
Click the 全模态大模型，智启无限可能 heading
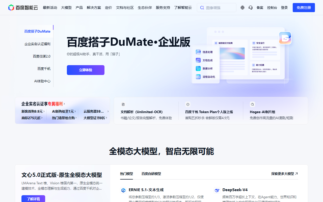point(161,151)
